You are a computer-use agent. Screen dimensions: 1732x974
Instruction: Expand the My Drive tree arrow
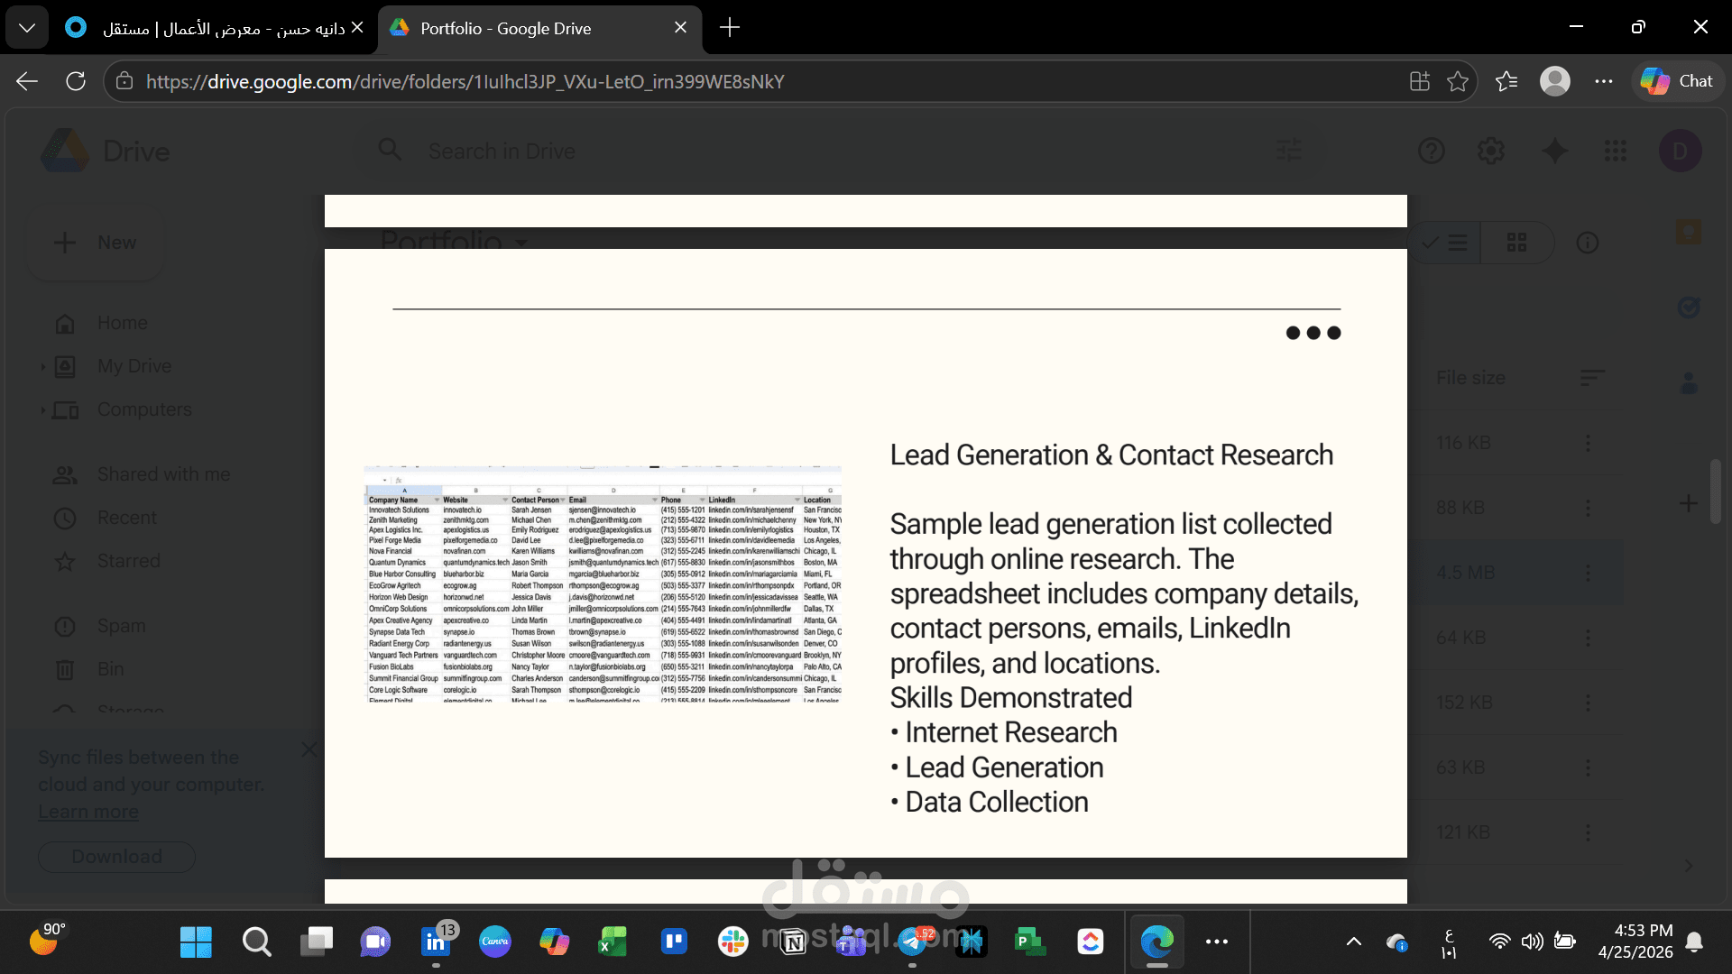pos(42,367)
